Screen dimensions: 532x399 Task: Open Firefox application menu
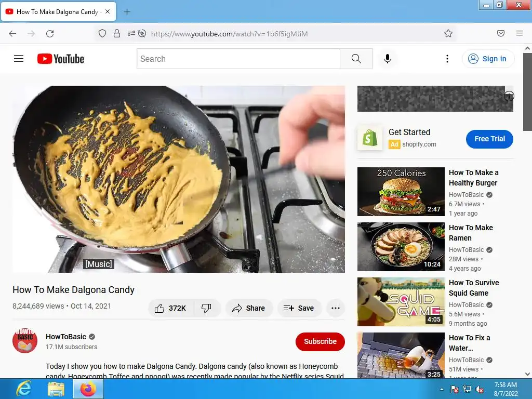pyautogui.click(x=520, y=33)
